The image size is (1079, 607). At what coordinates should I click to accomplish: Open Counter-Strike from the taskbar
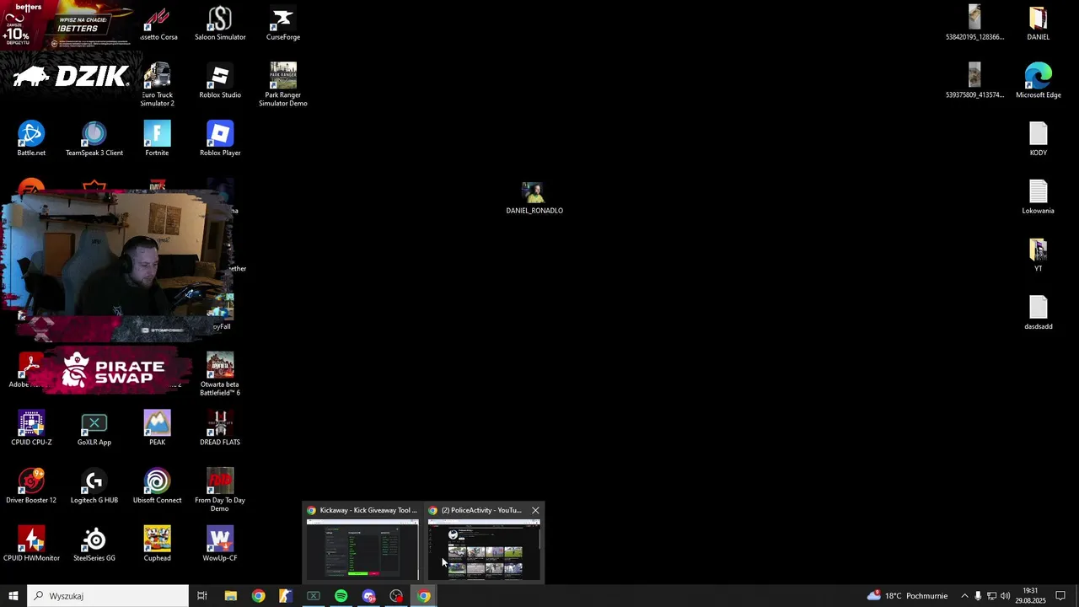286,596
